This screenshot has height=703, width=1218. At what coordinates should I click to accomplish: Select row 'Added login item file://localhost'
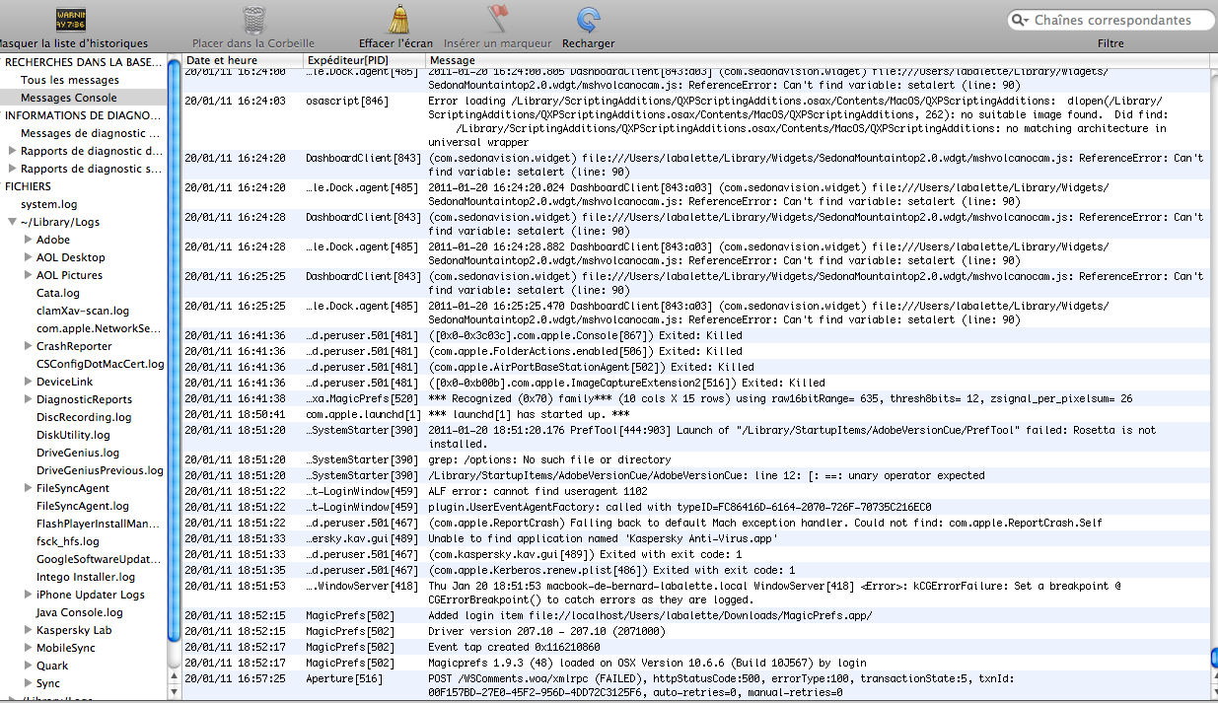[695, 615]
